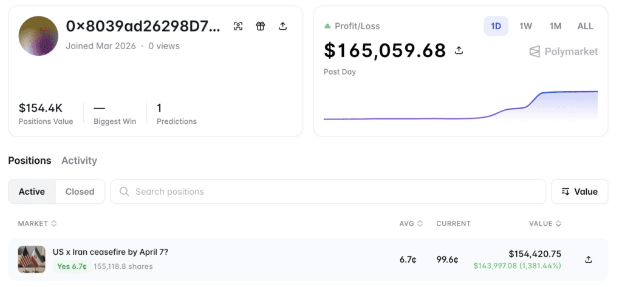Switch to Closed positions
Screen dimensions: 622x287
[80, 192]
